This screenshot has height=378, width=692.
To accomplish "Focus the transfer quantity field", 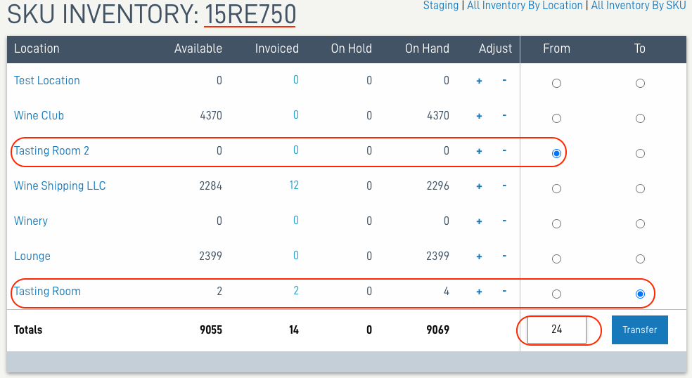I will pyautogui.click(x=556, y=330).
